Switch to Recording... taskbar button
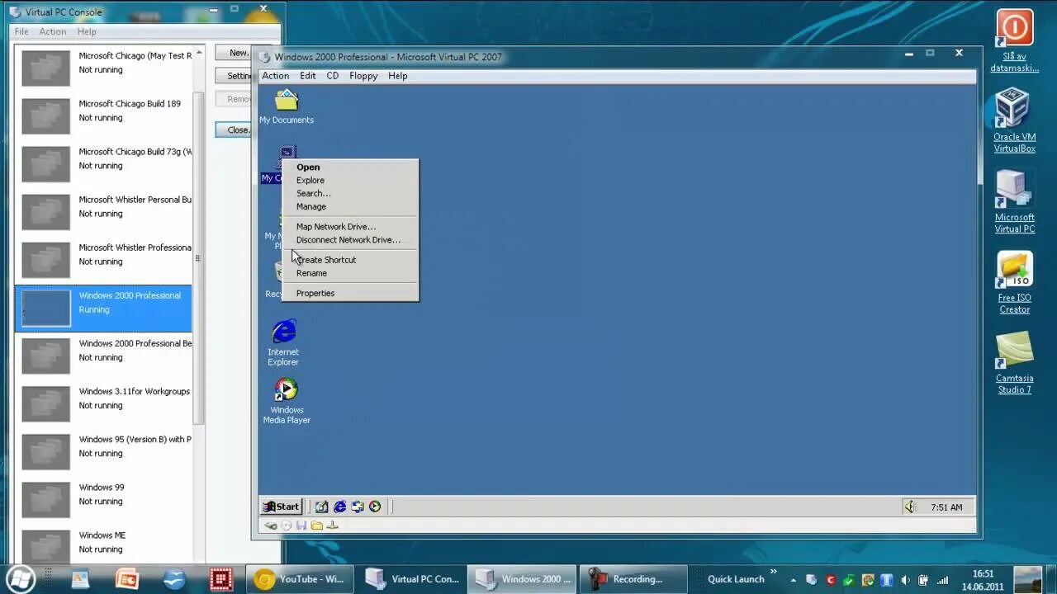The height and width of the screenshot is (594, 1057). tap(633, 579)
